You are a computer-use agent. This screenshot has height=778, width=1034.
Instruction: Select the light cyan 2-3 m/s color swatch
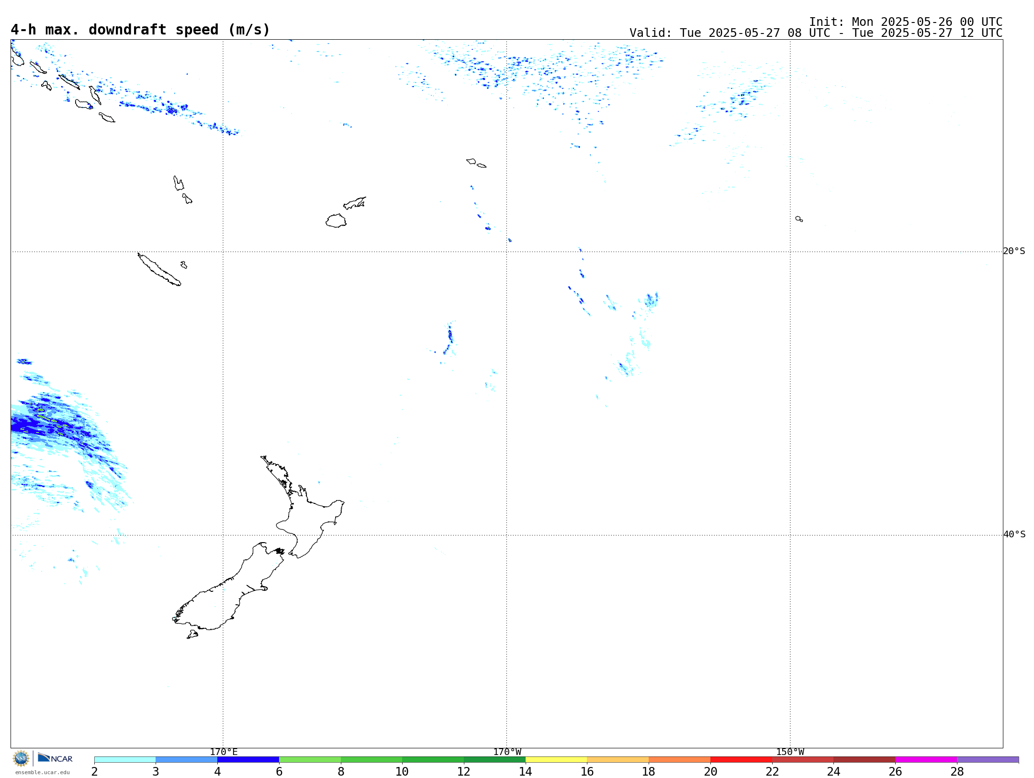pyautogui.click(x=125, y=760)
